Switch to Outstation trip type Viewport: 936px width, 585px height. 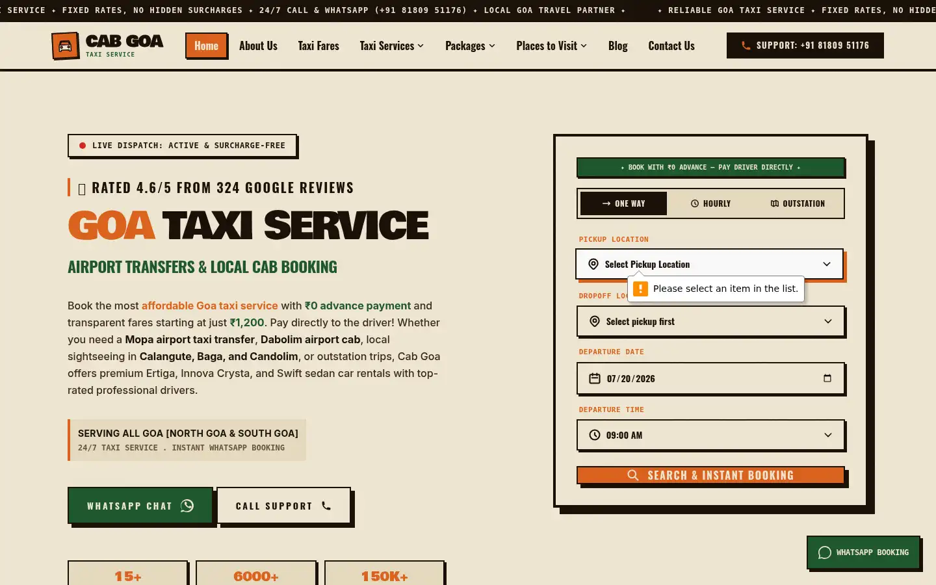point(798,203)
